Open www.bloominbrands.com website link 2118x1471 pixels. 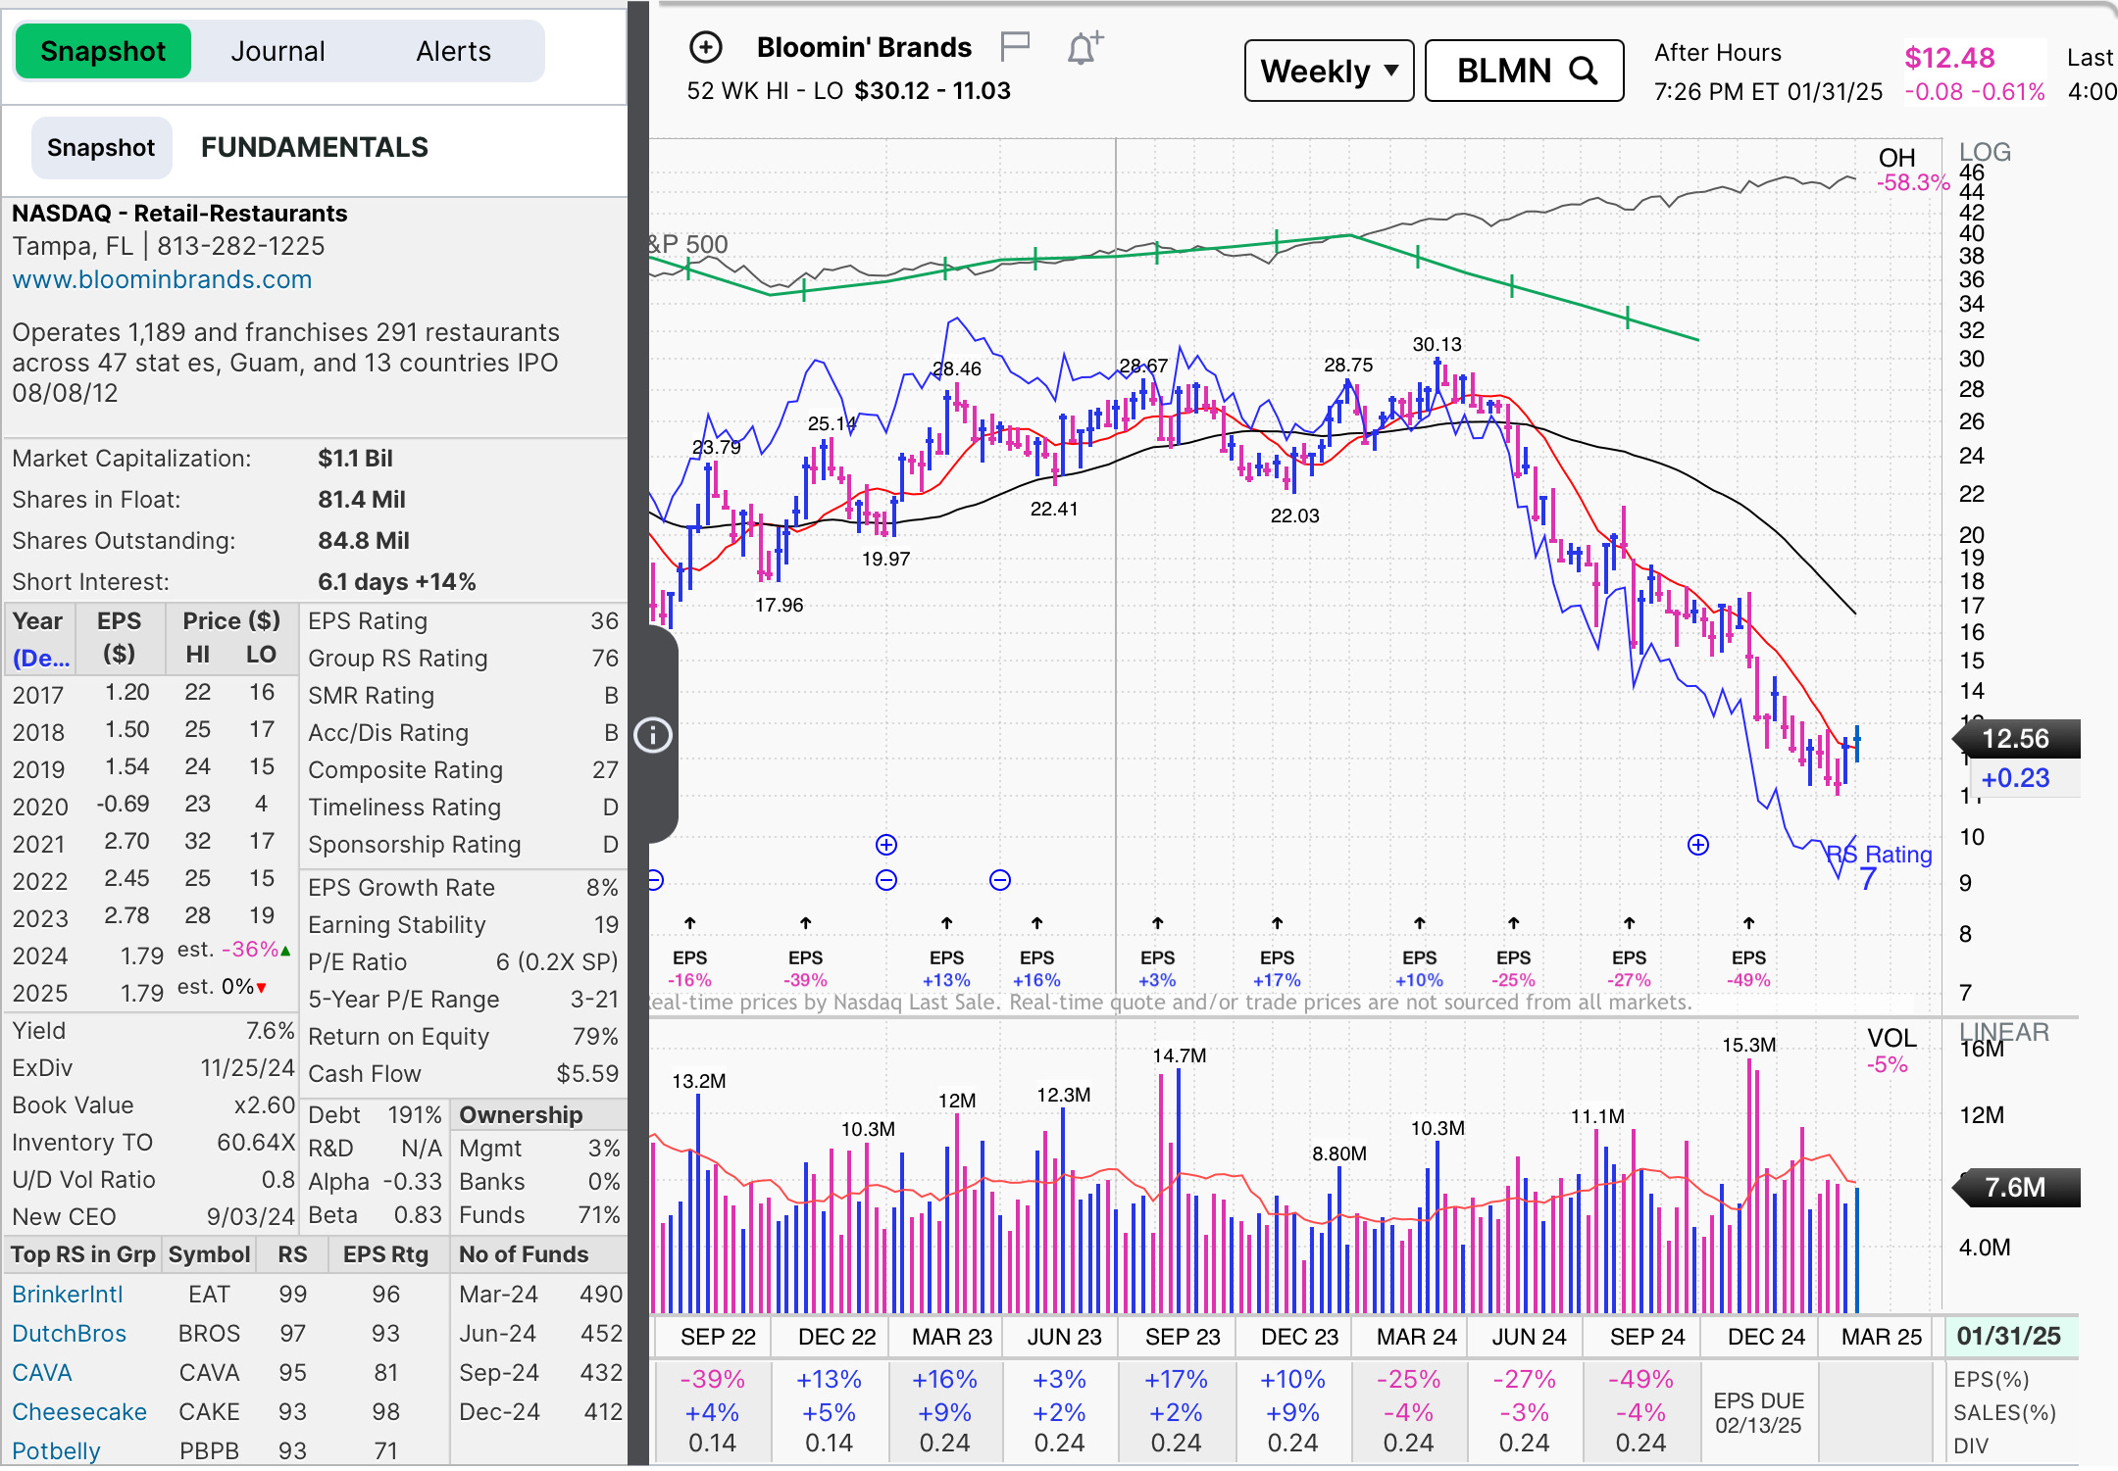(x=162, y=279)
